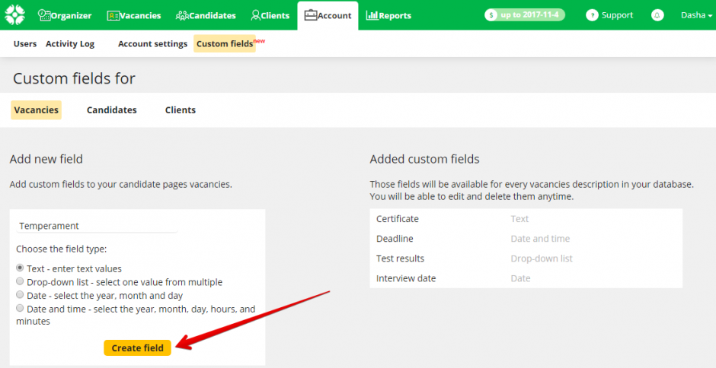The image size is (716, 368).
Task: Open the Activity Log page
Action: pyautogui.click(x=70, y=44)
